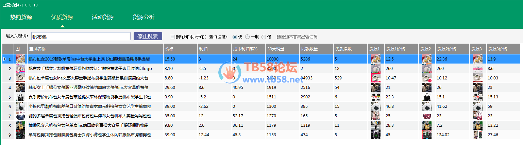
Task: Click 货源3 thumbnail in row 3
Action: (478, 78)
